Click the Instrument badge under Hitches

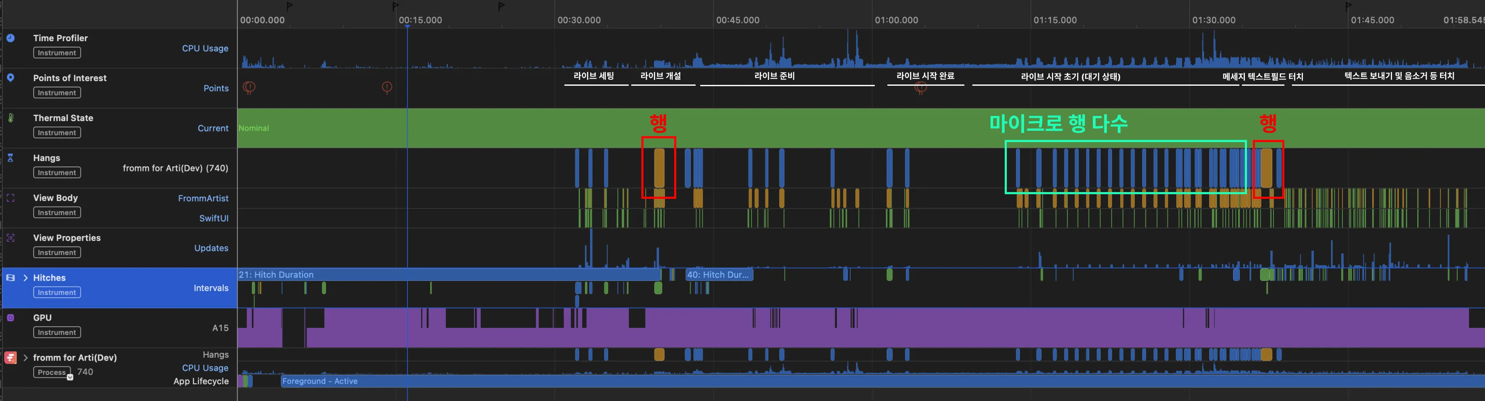click(56, 293)
